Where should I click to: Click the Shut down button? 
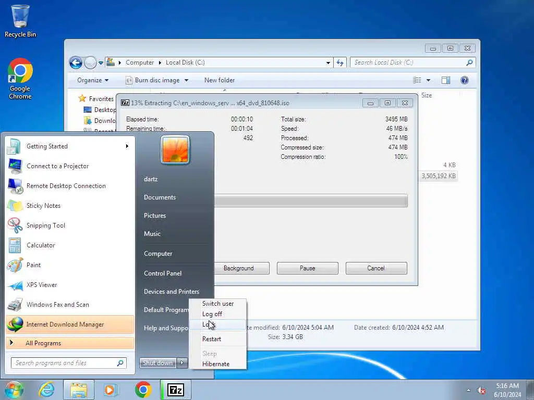click(x=158, y=363)
